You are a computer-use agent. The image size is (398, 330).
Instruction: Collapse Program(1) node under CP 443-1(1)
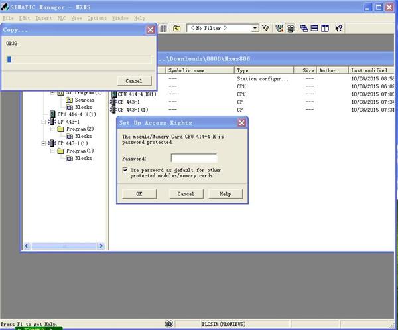52,151
